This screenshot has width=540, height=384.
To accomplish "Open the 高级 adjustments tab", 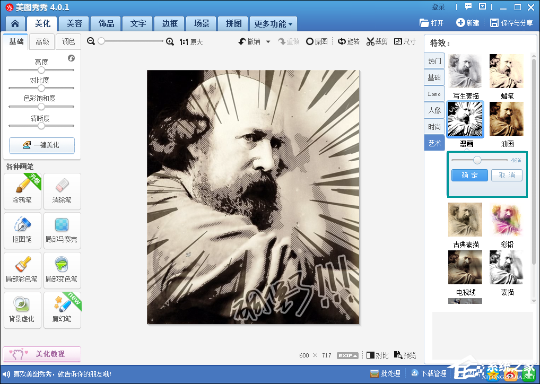I will pos(42,42).
